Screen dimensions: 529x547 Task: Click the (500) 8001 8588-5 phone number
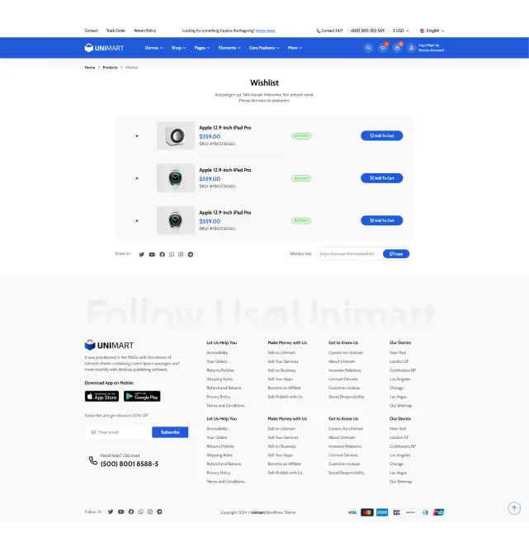130,464
